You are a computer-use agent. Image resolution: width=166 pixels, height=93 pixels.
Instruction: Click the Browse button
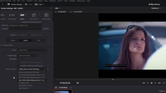[46, 29]
